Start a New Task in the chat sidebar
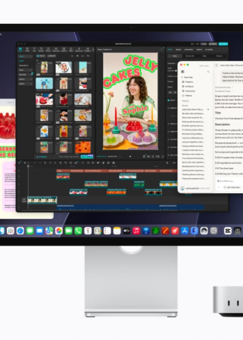243x340 pixels. [x=187, y=77]
